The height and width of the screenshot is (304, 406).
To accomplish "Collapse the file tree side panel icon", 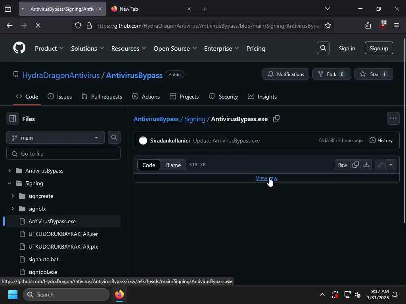I will (12, 119).
